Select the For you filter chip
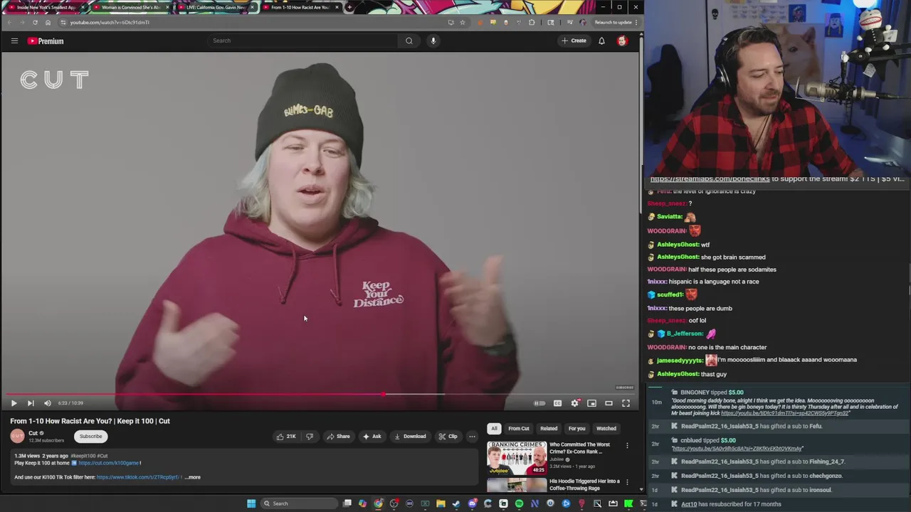Screen dimensions: 911x512 tap(576, 429)
